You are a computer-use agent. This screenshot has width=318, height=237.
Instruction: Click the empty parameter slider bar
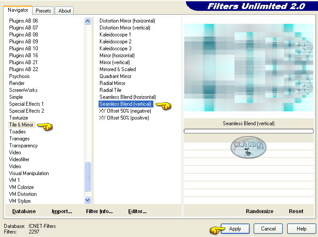(x=248, y=131)
